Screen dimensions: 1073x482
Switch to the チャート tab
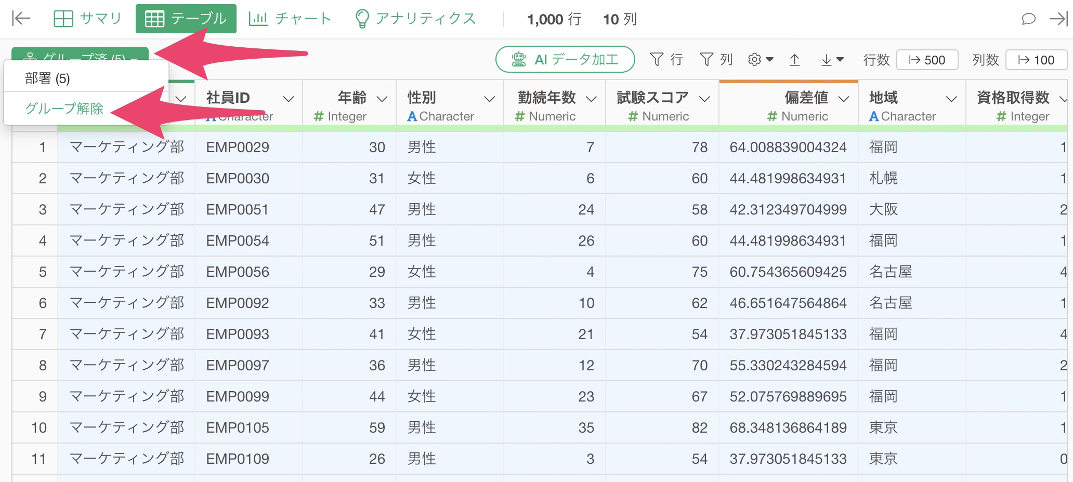(x=290, y=19)
